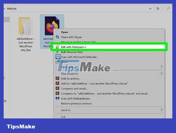Click the Website breadcrumb in the address bar
This screenshot has height=133, width=176.
point(12,9)
